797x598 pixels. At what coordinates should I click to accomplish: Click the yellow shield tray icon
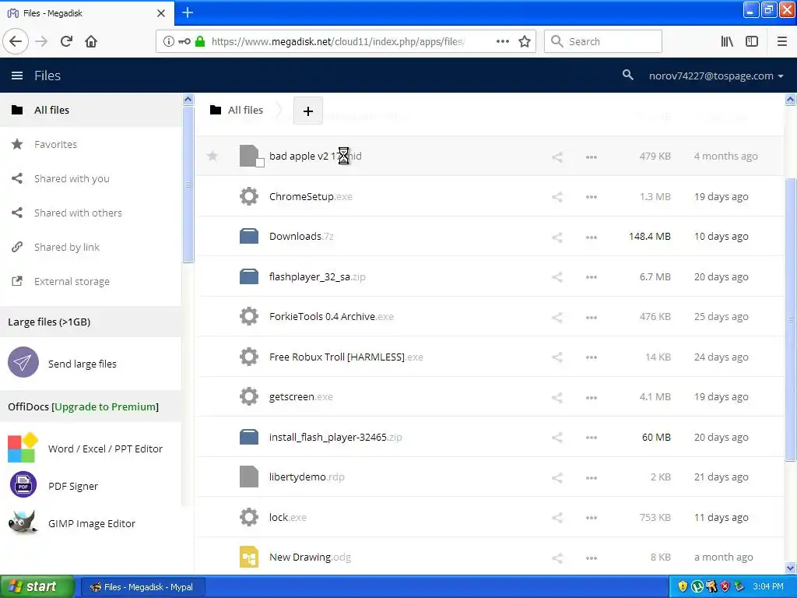click(x=683, y=586)
